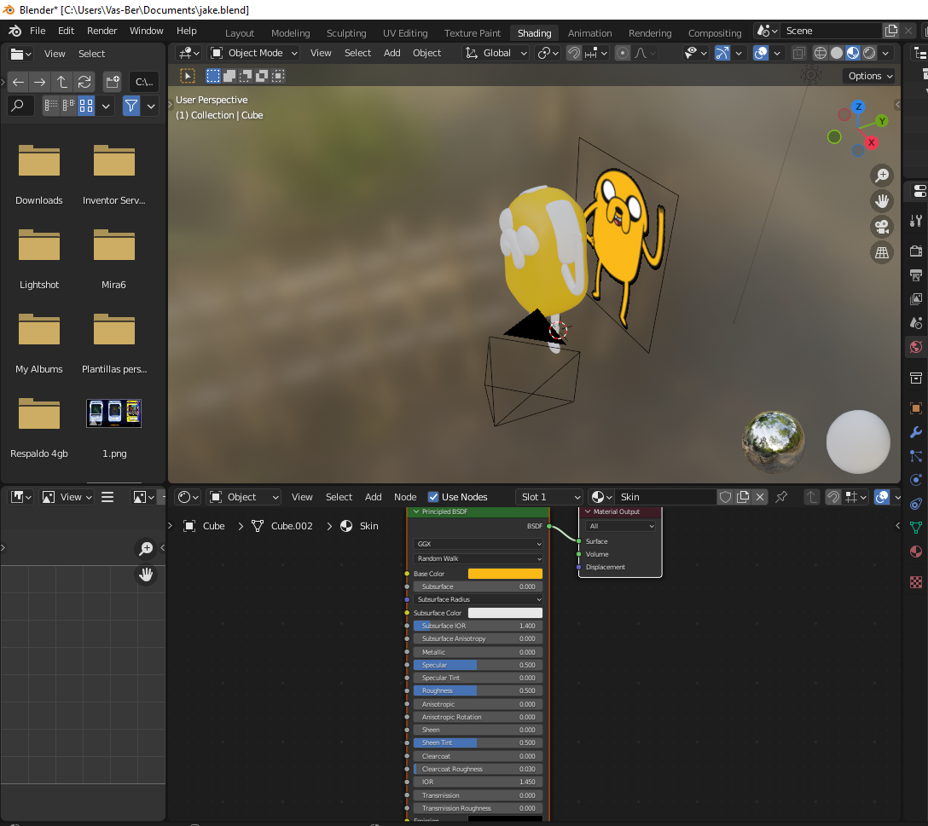Uncheck Use Nodes checkbox

coord(433,497)
